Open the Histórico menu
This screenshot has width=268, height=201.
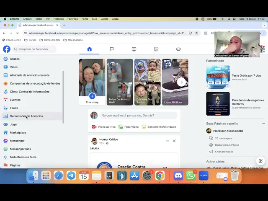59,19
